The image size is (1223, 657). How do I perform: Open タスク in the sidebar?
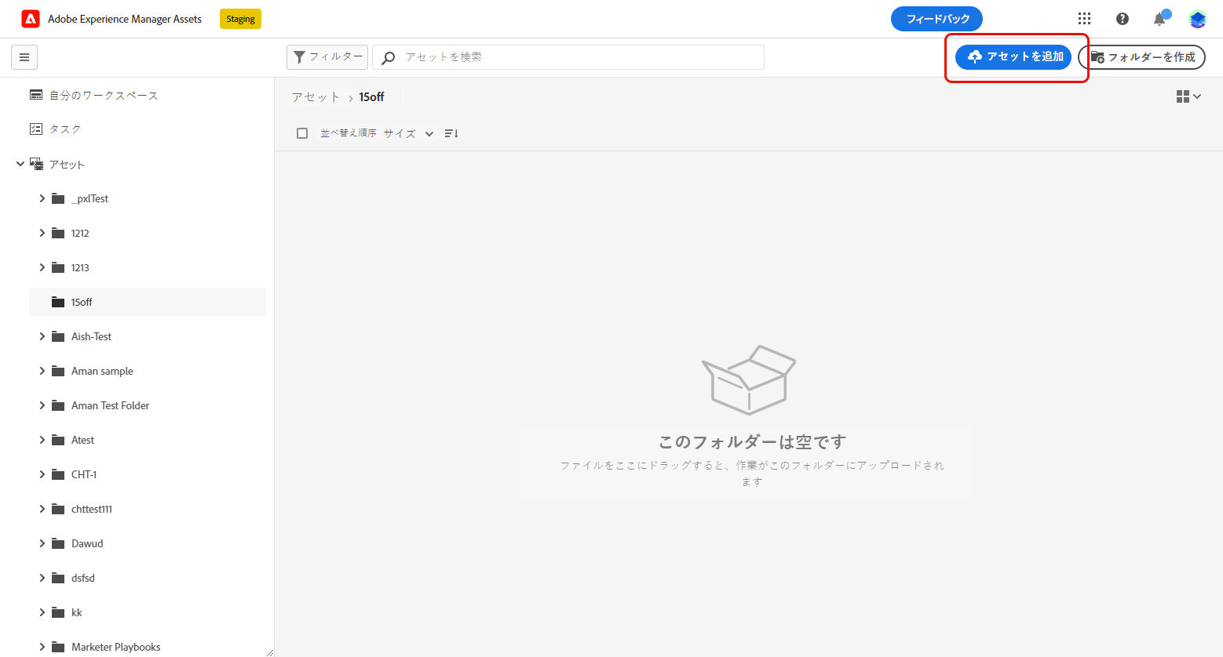coord(65,129)
